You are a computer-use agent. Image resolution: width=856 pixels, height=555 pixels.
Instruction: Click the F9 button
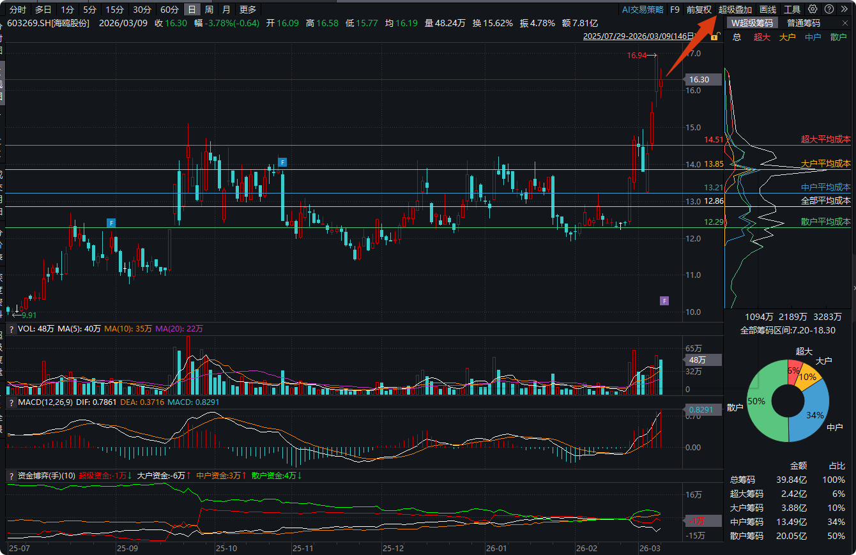tap(675, 10)
